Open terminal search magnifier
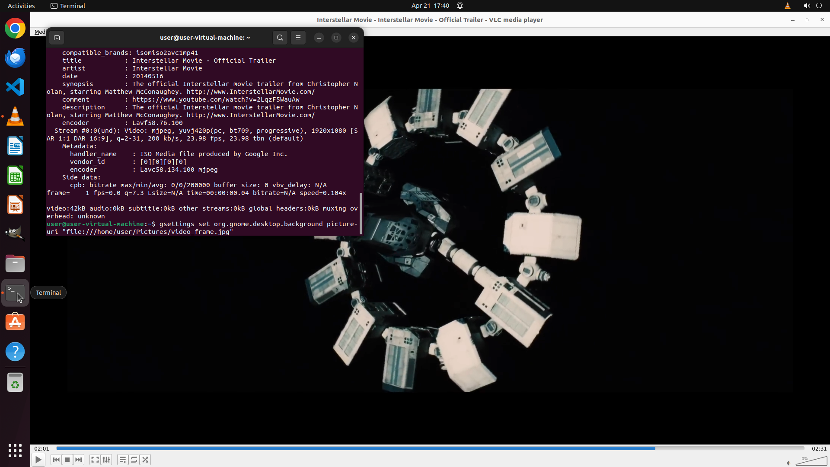The image size is (830, 467). [x=280, y=38]
